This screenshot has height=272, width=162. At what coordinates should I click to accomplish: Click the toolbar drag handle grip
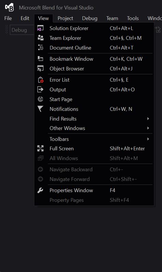point(7,29)
